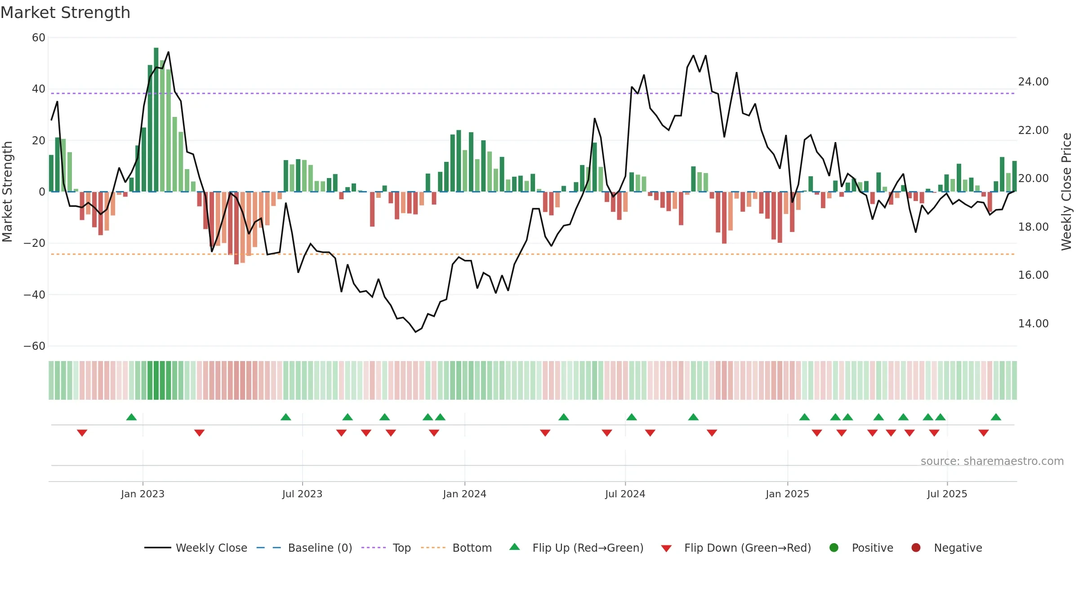Click the purple dotted Top line sample in legend

pos(374,548)
